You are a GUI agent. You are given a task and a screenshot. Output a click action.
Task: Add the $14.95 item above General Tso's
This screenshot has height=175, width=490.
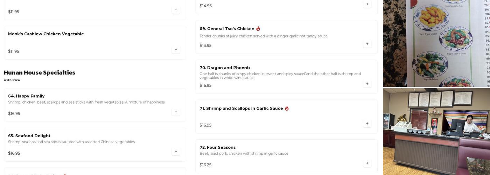[x=367, y=4]
